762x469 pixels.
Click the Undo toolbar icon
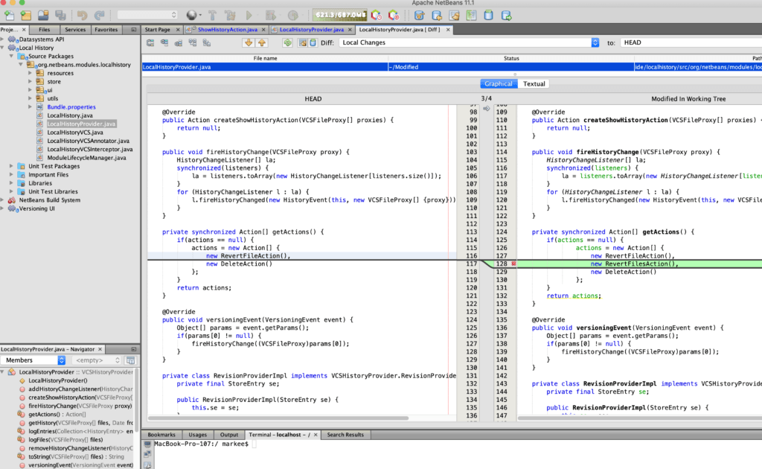click(x=82, y=14)
